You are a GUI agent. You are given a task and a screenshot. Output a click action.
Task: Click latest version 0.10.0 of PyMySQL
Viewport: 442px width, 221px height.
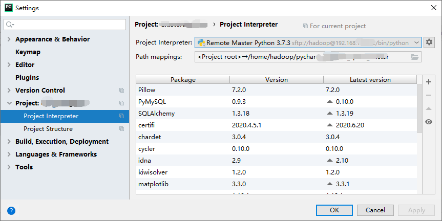click(345, 102)
